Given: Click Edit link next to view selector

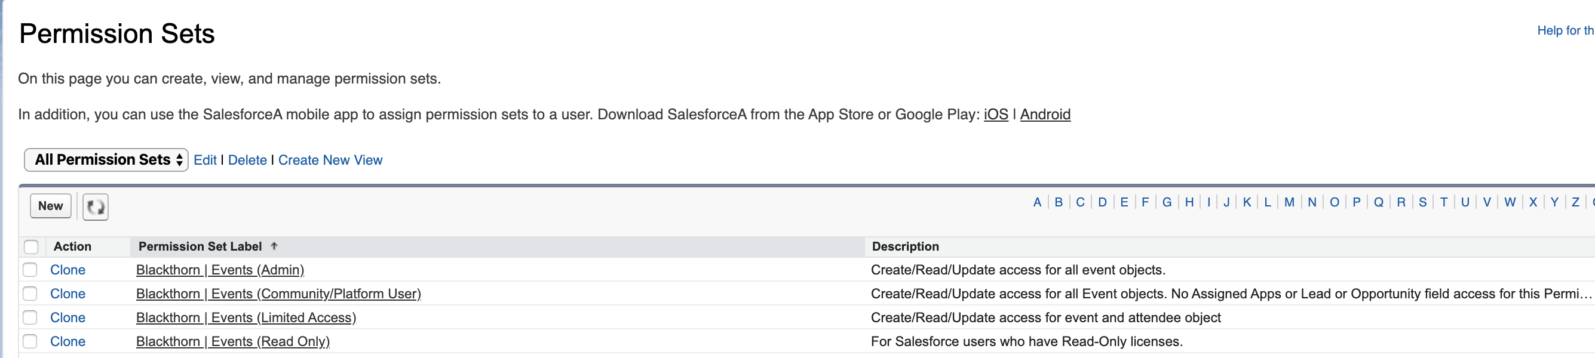Looking at the screenshot, I should (x=205, y=160).
